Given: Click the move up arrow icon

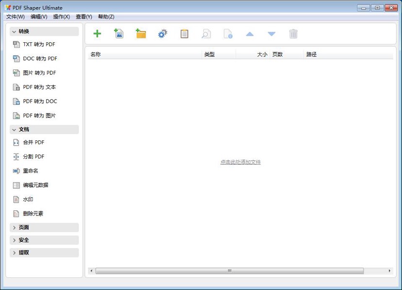Looking at the screenshot, I should coord(250,34).
